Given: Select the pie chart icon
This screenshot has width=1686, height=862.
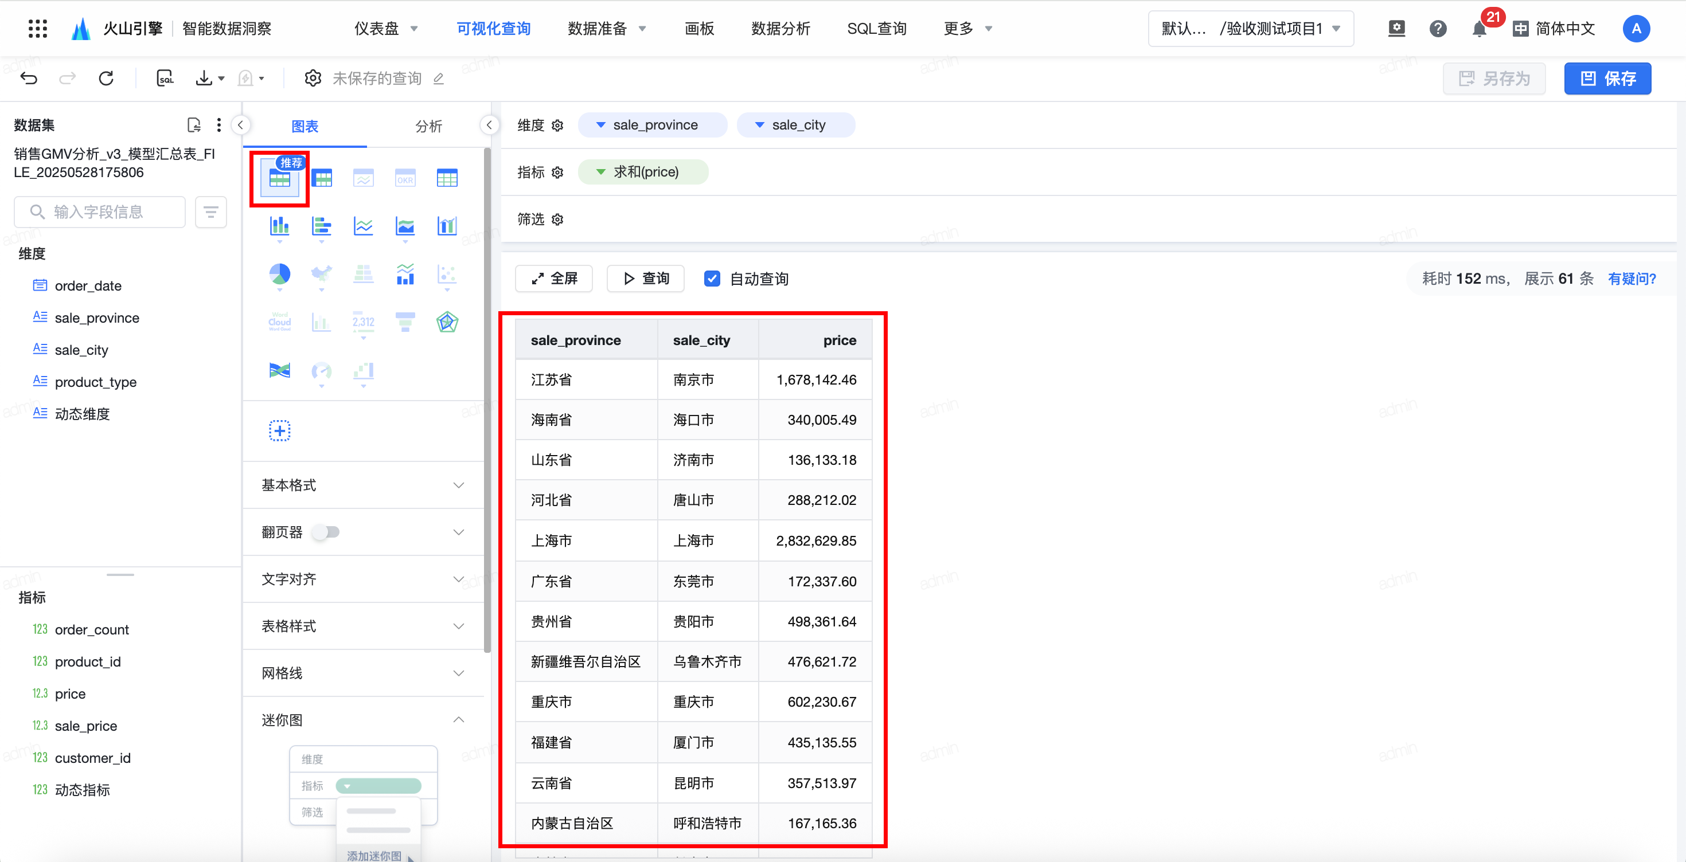Looking at the screenshot, I should [x=279, y=274].
